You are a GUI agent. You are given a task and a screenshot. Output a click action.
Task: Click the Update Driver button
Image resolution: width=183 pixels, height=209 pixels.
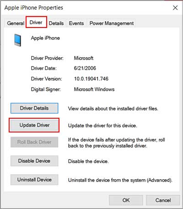[x=34, y=125]
